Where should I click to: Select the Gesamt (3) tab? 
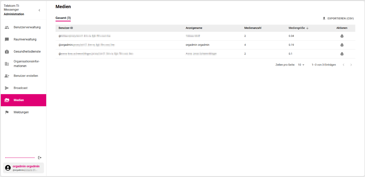63,18
